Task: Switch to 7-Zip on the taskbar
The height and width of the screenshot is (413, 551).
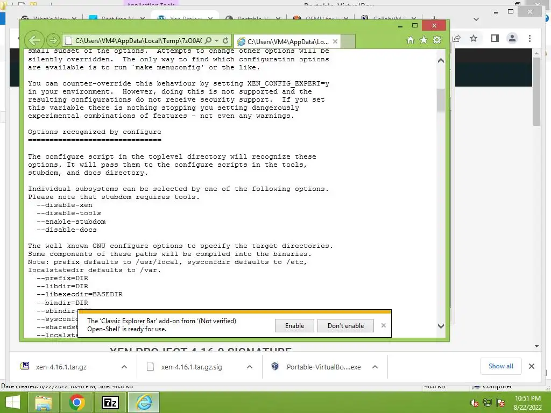Action: click(x=110, y=402)
